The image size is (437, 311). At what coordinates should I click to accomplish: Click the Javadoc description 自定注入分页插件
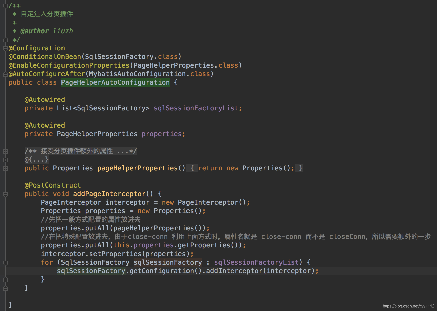coord(47,14)
